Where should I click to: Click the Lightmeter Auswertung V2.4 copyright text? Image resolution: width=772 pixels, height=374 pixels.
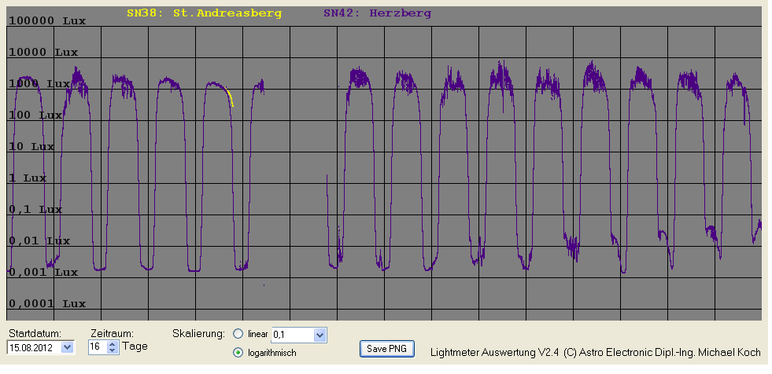pos(595,352)
